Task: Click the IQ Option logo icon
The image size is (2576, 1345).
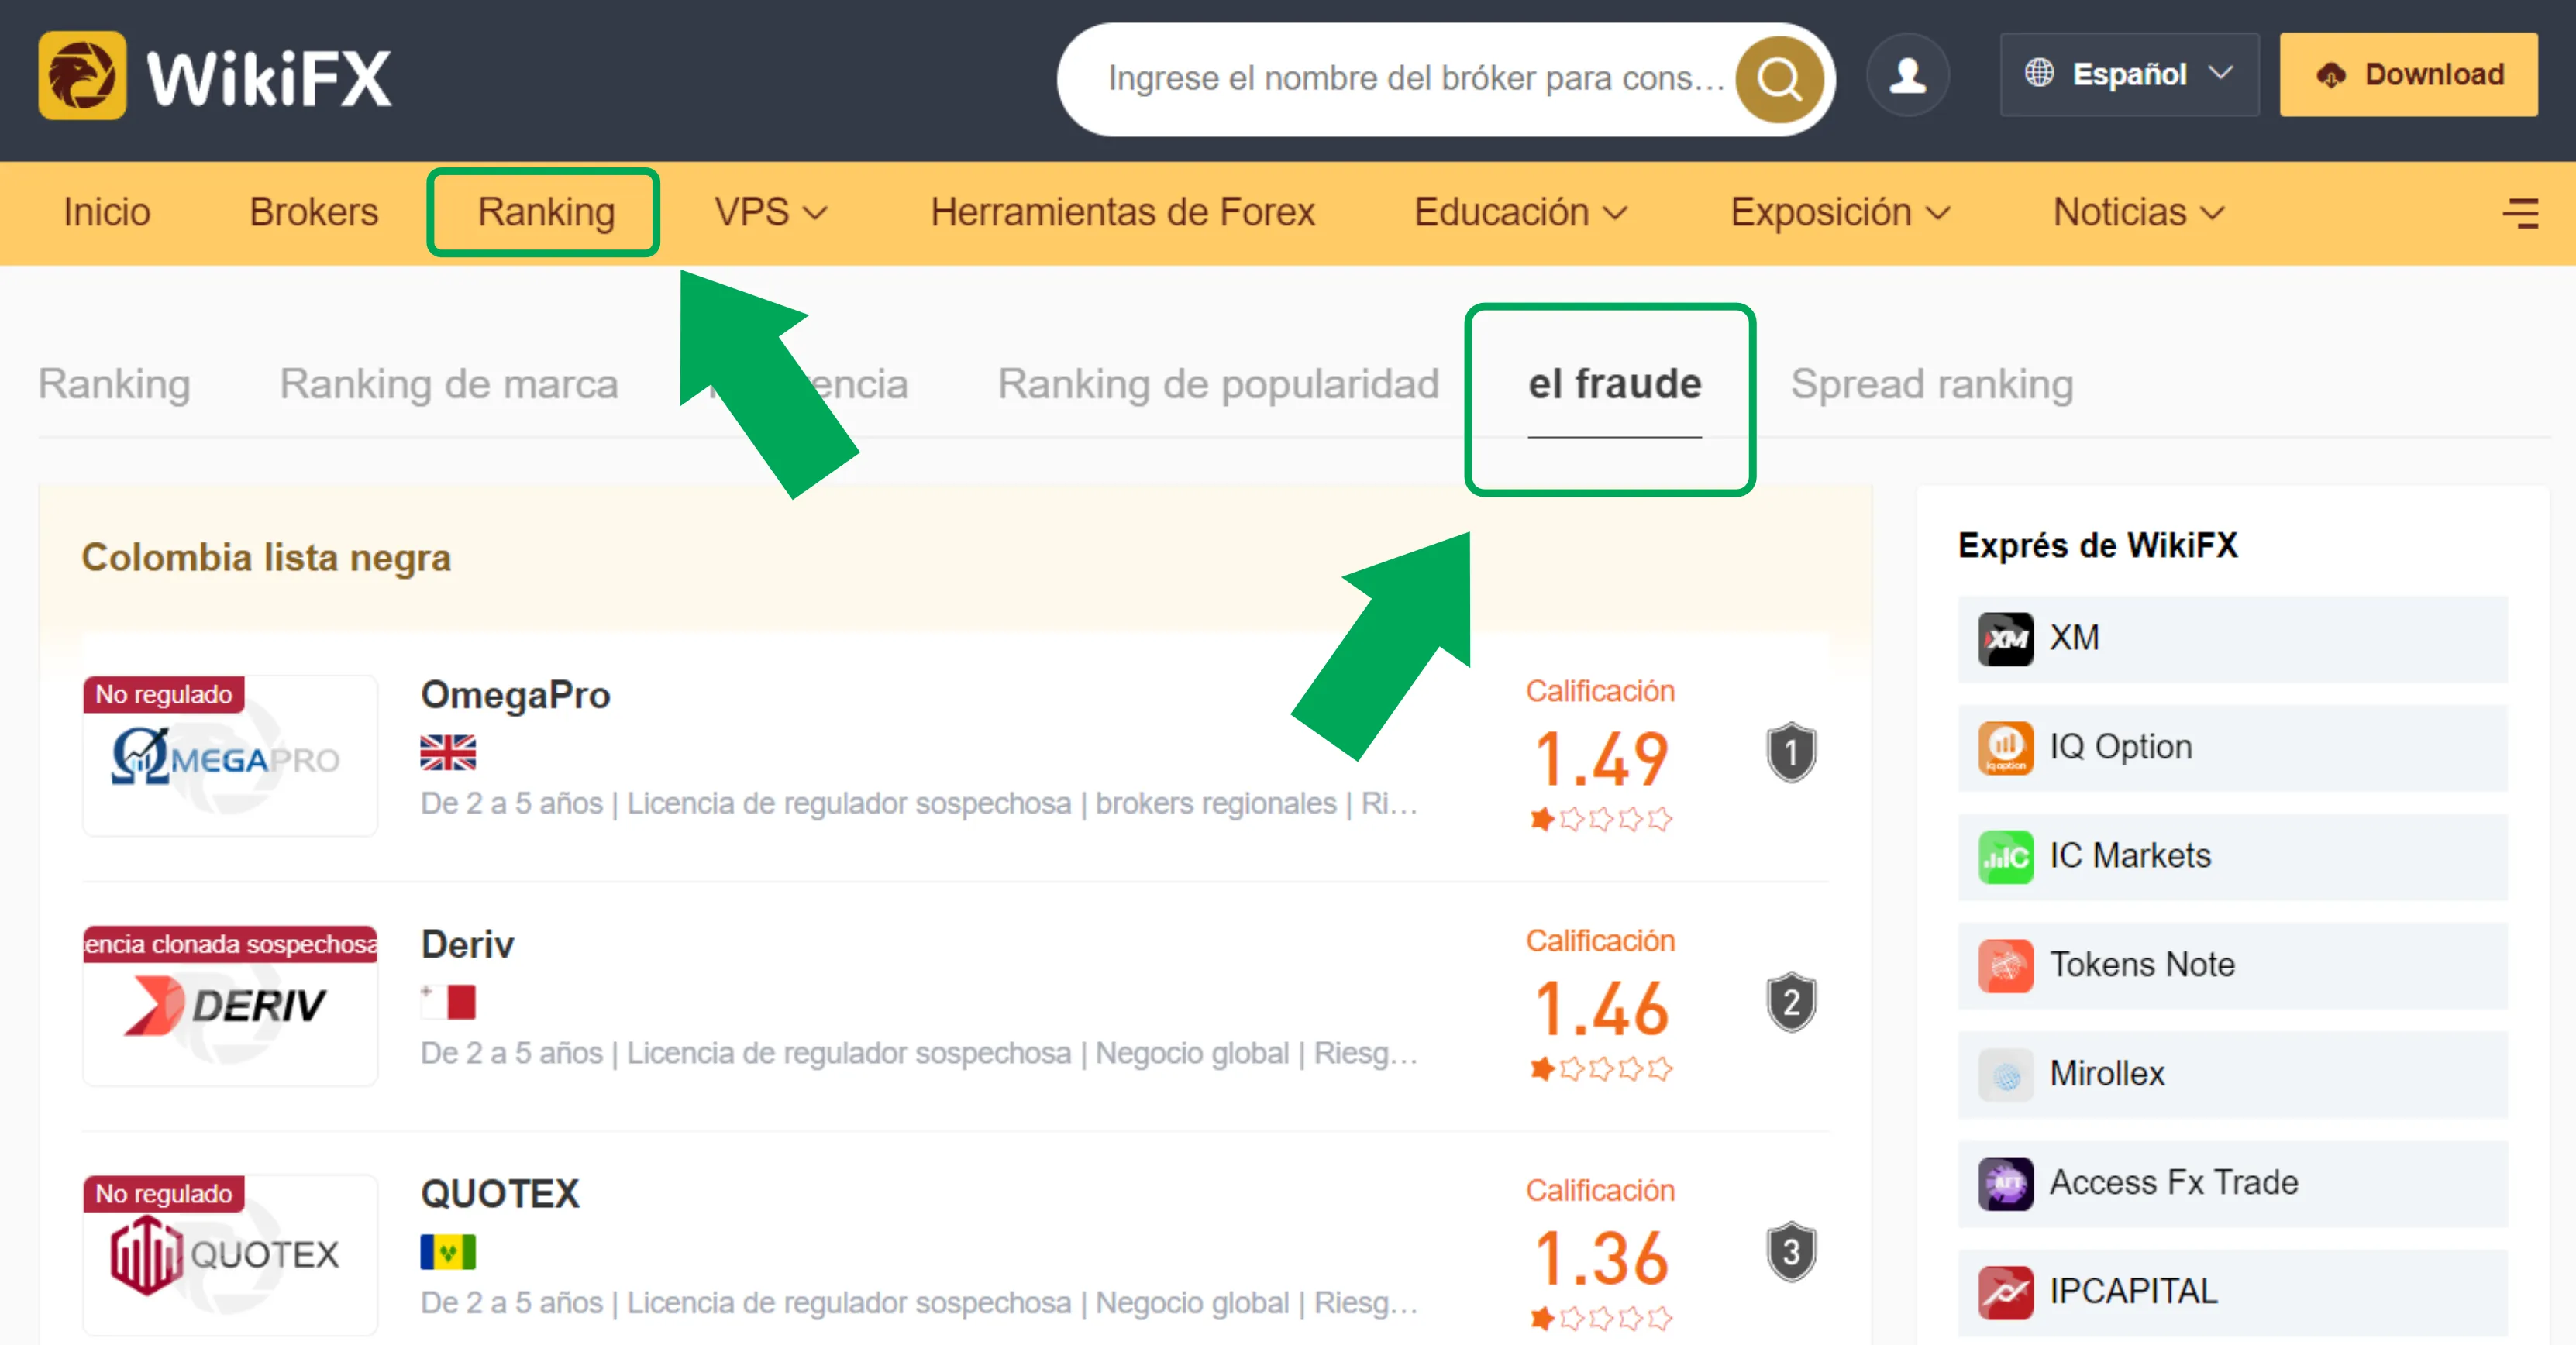Action: pyautogui.click(x=2006, y=748)
